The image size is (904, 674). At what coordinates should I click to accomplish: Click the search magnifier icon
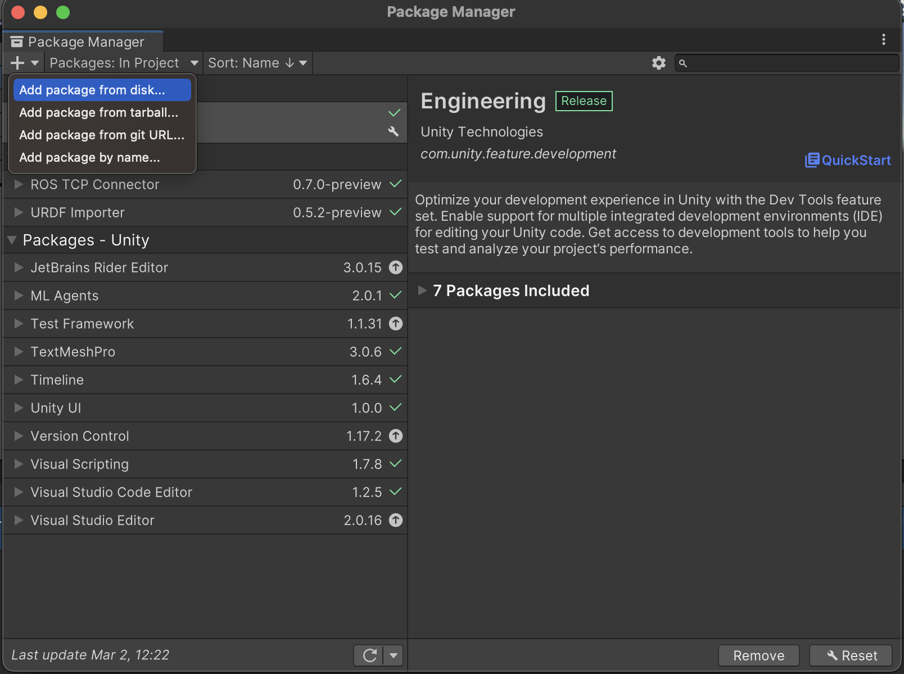[683, 63]
